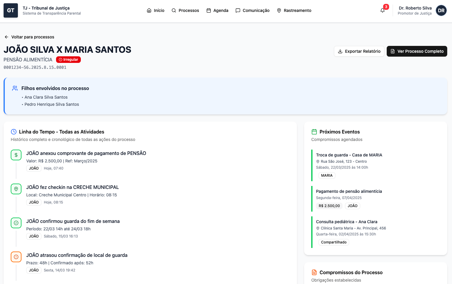Viewport: 452px width, 284px height.
Task: Open the Processos menu
Action: coord(185,10)
